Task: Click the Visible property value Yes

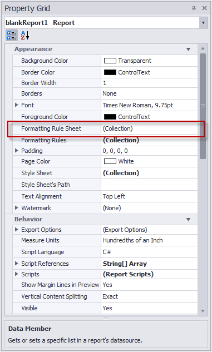Action: [149, 308]
